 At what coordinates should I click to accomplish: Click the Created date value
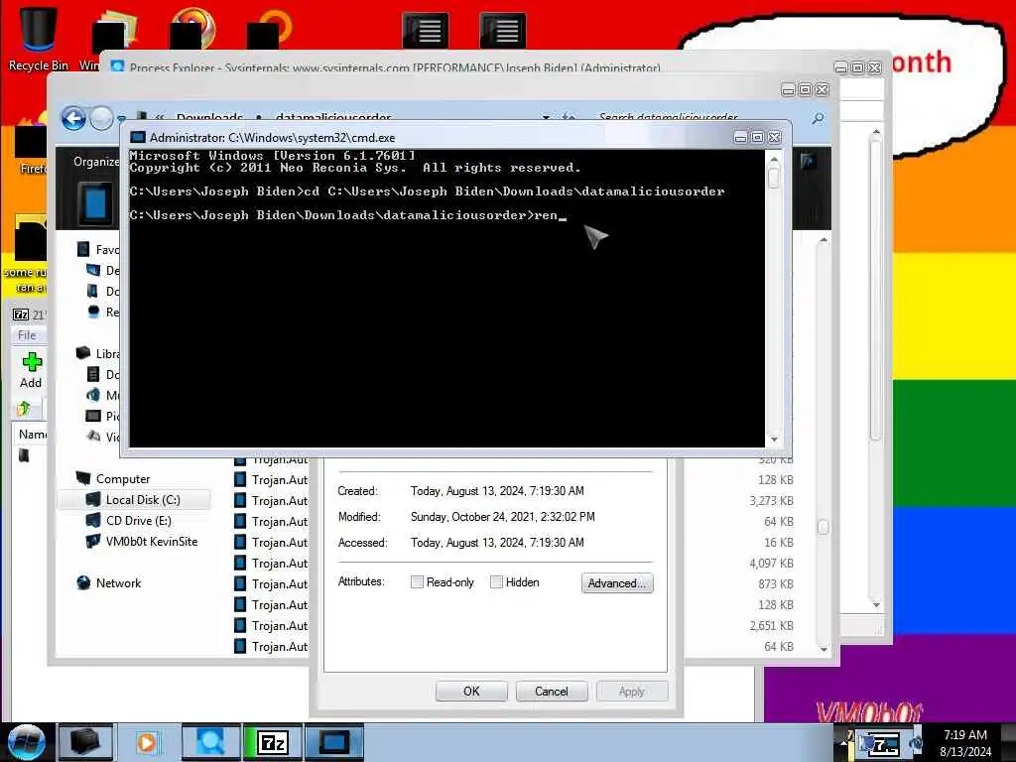point(497,491)
